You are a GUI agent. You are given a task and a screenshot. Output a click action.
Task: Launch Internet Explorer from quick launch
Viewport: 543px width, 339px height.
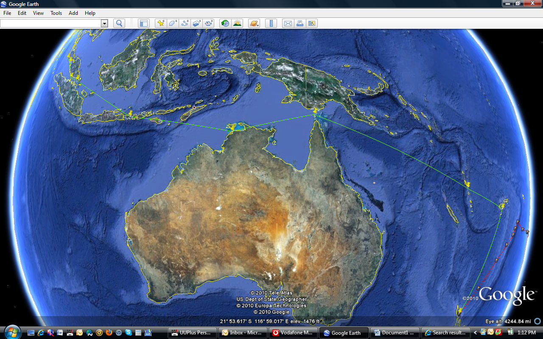(41, 333)
